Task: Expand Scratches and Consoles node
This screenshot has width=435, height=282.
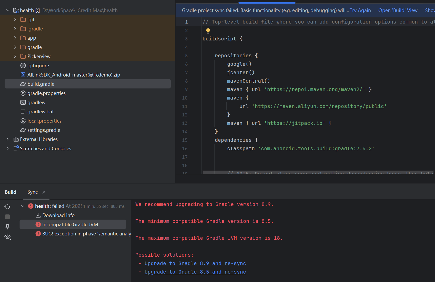Action: click(x=8, y=148)
